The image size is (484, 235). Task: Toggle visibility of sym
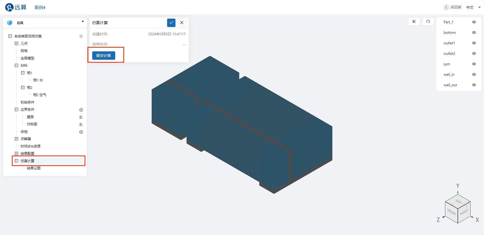pos(474,64)
